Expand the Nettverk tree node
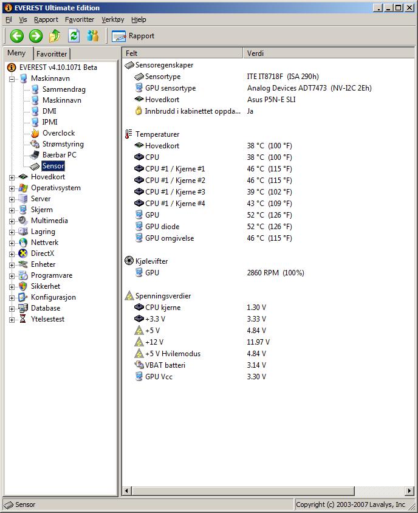This screenshot has width=418, height=513. click(x=12, y=243)
